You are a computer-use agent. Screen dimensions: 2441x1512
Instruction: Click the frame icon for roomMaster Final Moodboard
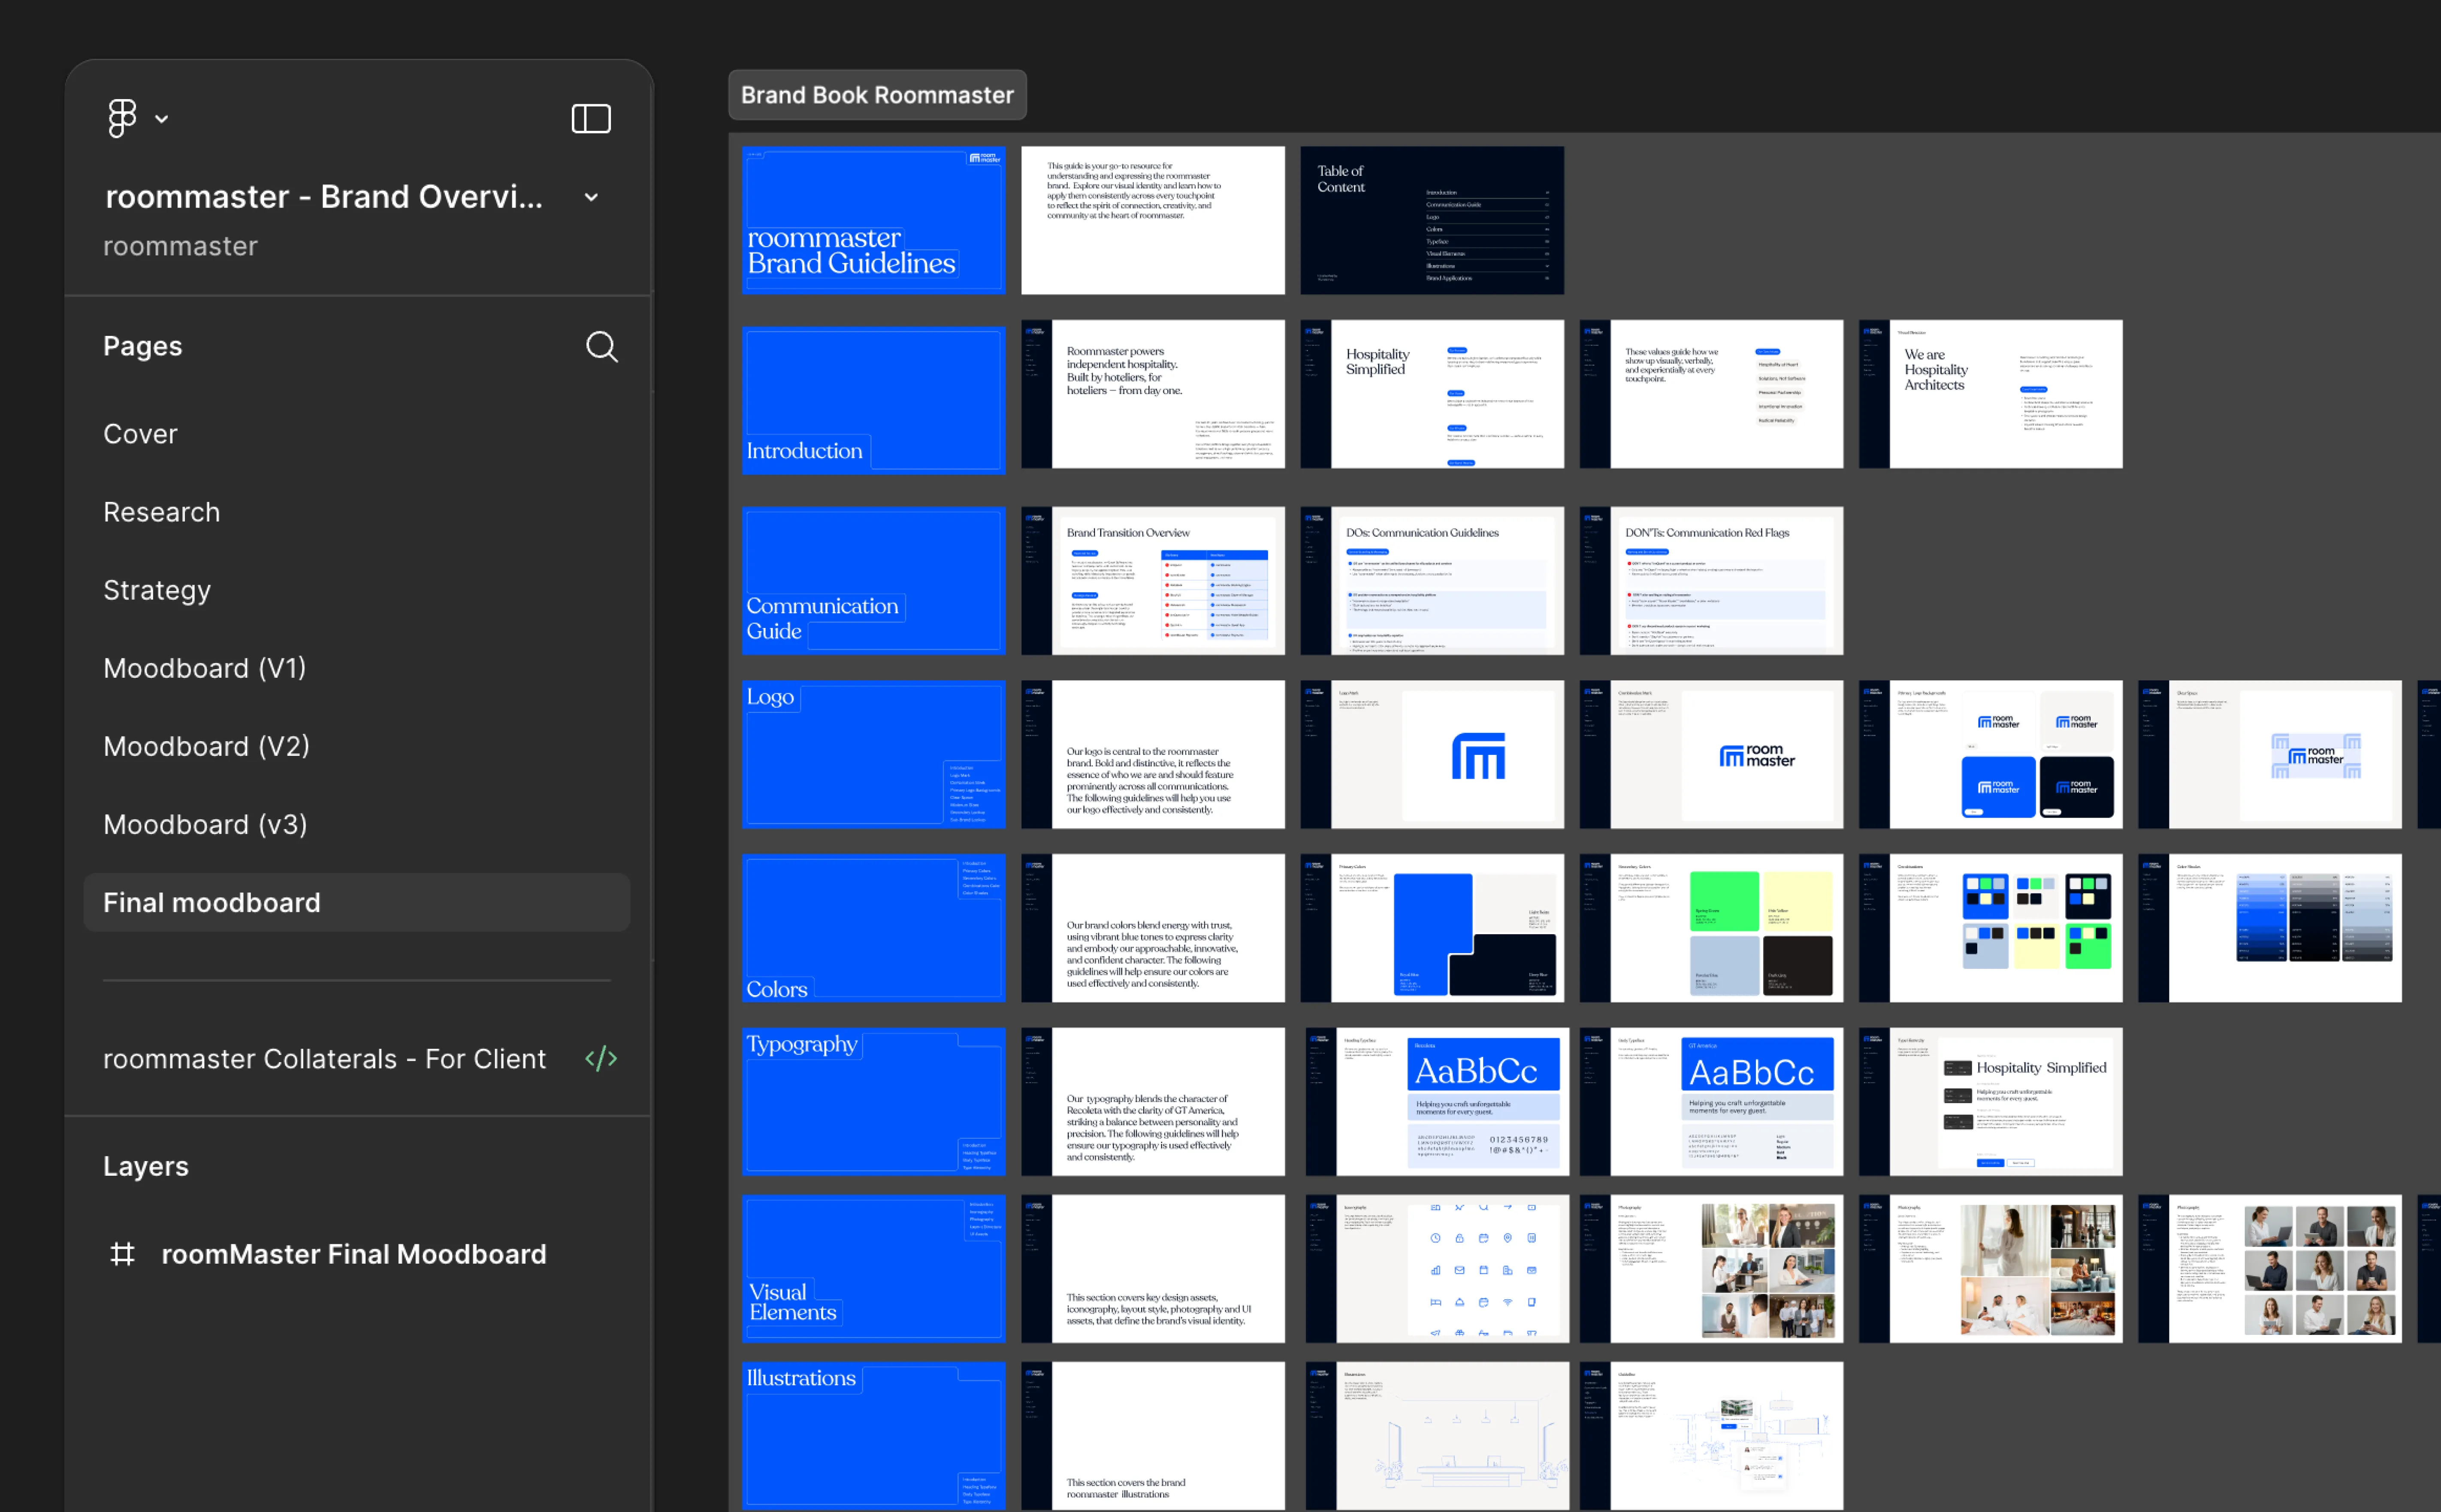pyautogui.click(x=122, y=1254)
